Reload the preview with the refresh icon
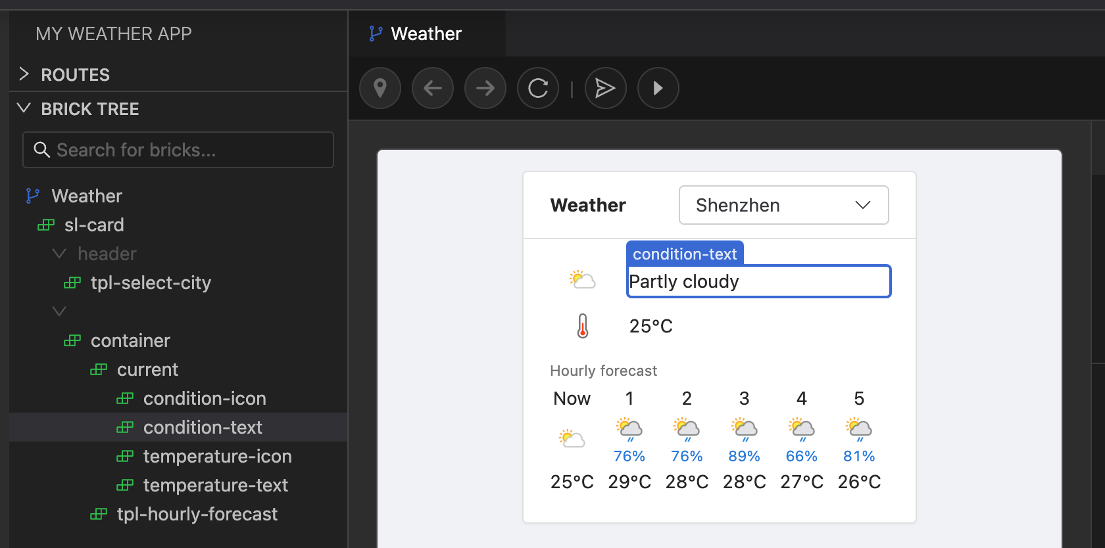 point(538,88)
